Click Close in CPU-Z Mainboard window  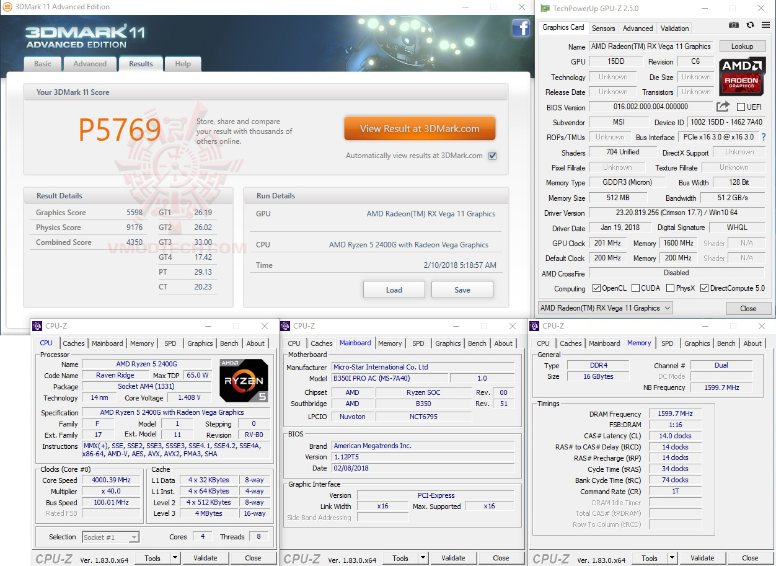(x=501, y=558)
